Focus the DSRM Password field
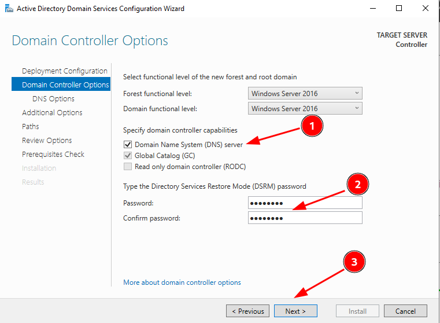440x323 pixels. click(305, 203)
